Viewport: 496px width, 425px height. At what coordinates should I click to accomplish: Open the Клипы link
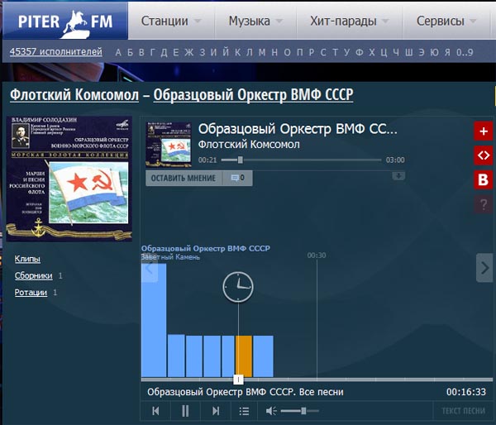[27, 259]
